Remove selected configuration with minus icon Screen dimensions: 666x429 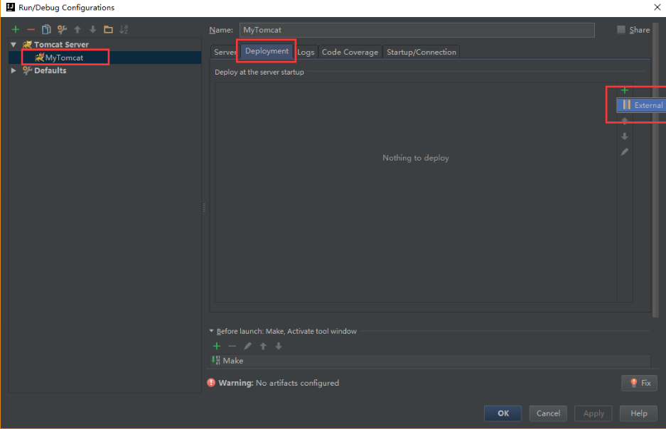(x=31, y=29)
